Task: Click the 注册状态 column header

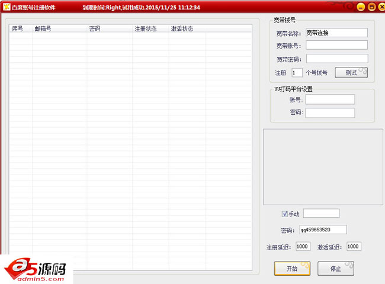Action: tap(150, 28)
